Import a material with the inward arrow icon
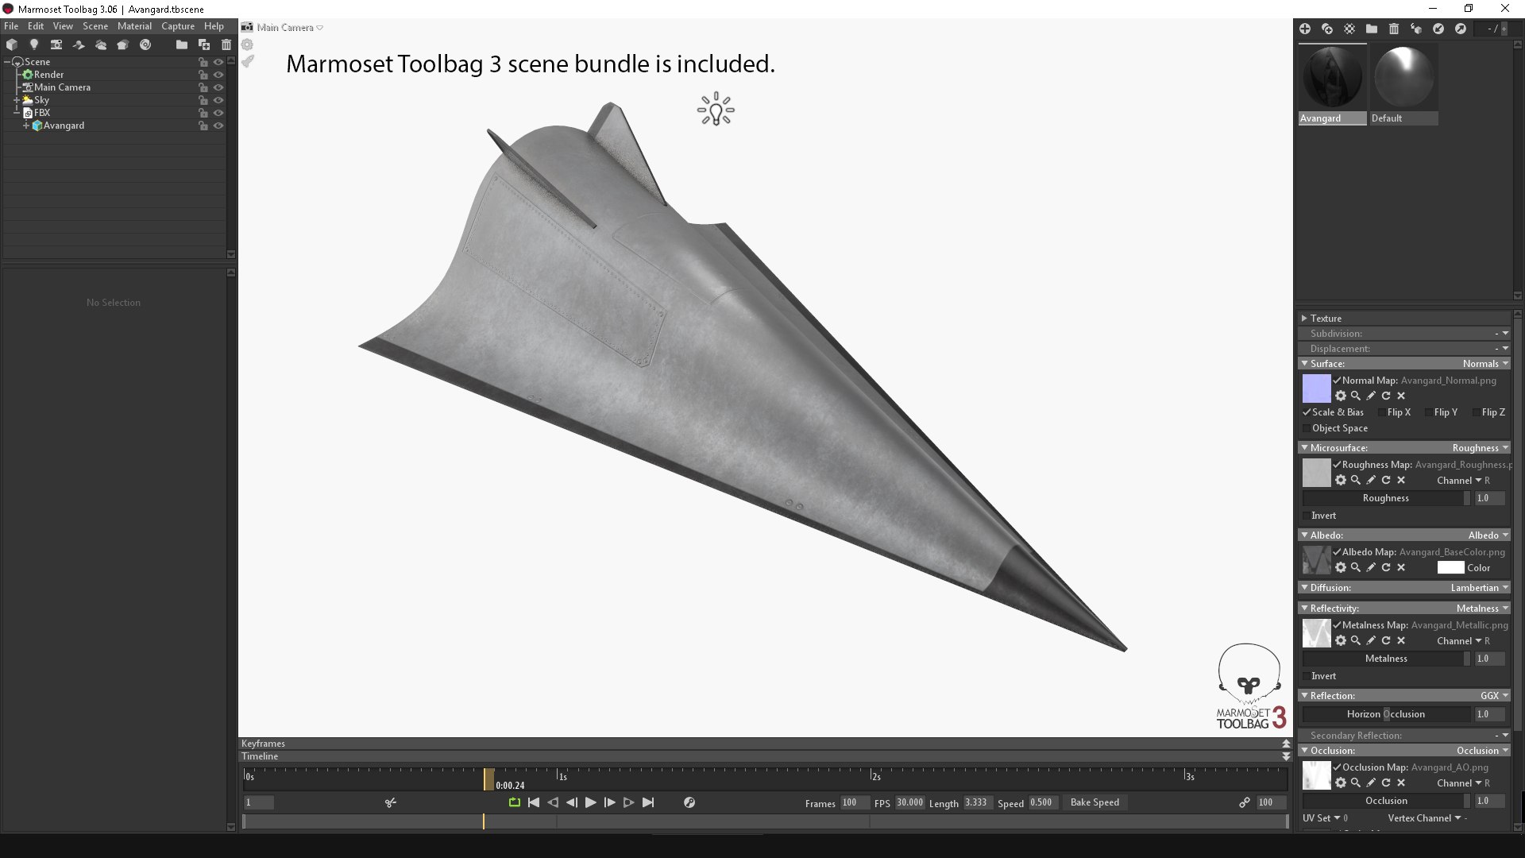Viewport: 1525px width, 858px height. 1438,29
